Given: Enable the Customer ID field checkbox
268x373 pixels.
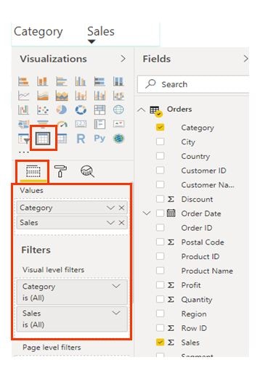Looking at the screenshot, I should click(x=160, y=170).
